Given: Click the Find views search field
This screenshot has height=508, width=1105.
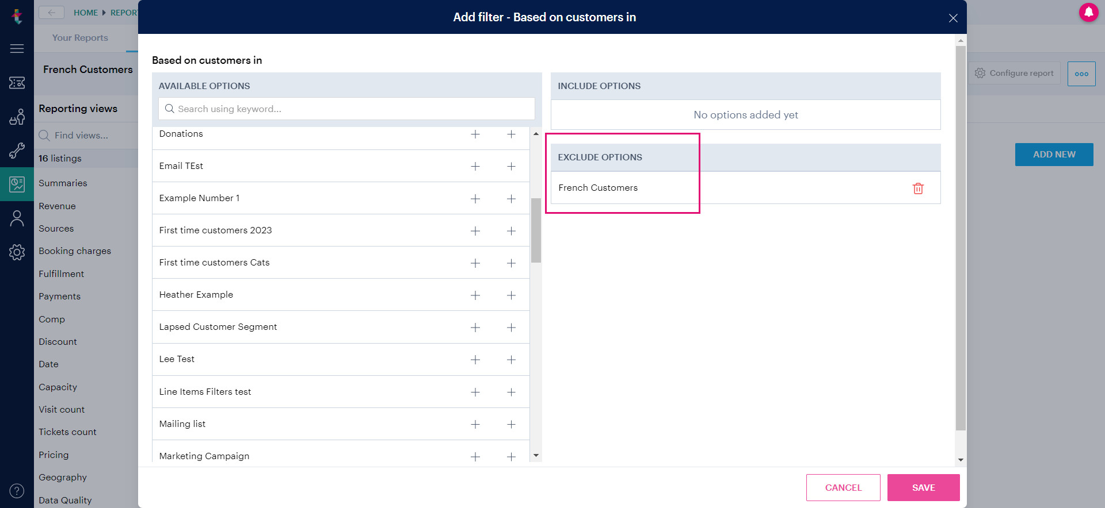Looking at the screenshot, I should point(86,136).
